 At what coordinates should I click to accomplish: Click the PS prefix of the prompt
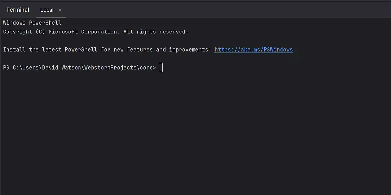click(6, 68)
